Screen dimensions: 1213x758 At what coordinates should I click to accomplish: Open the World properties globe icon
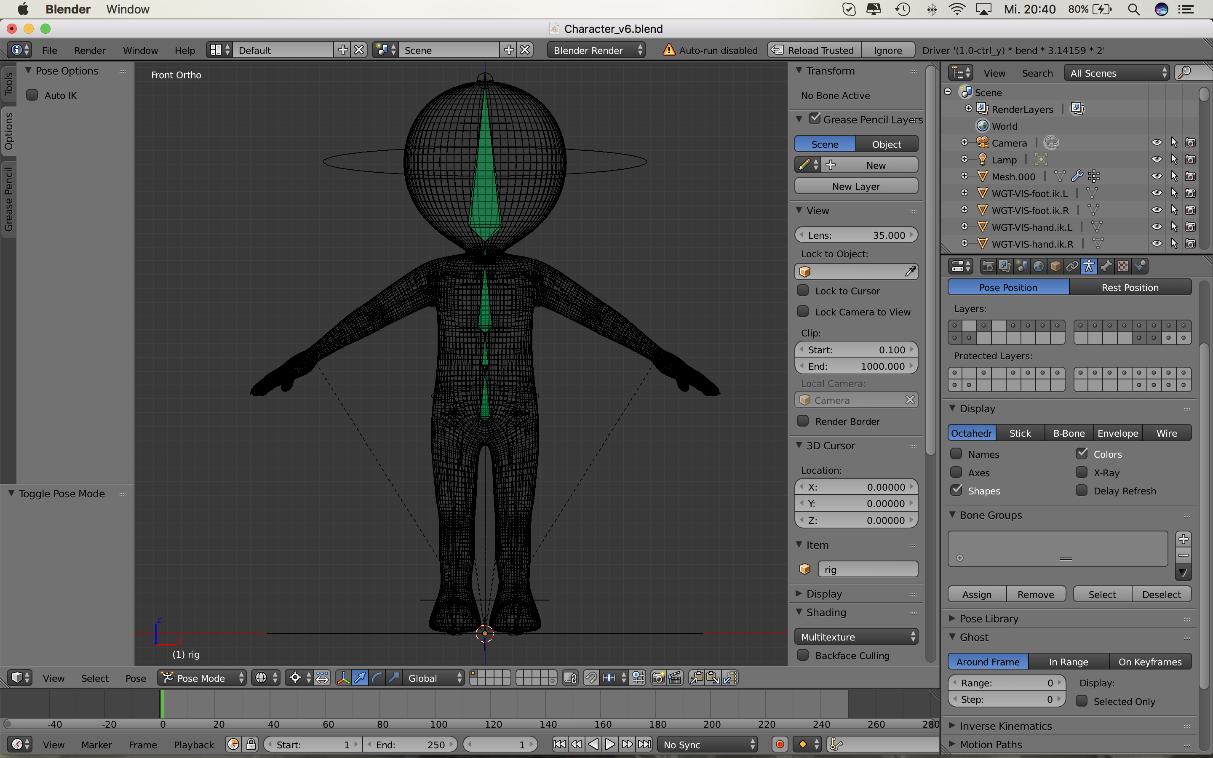coord(1039,266)
